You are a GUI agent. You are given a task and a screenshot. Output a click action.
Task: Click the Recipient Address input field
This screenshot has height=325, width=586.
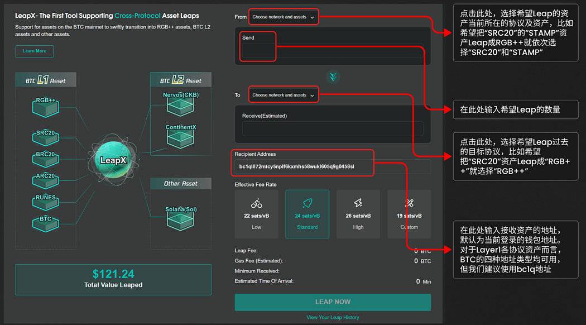tap(333, 166)
